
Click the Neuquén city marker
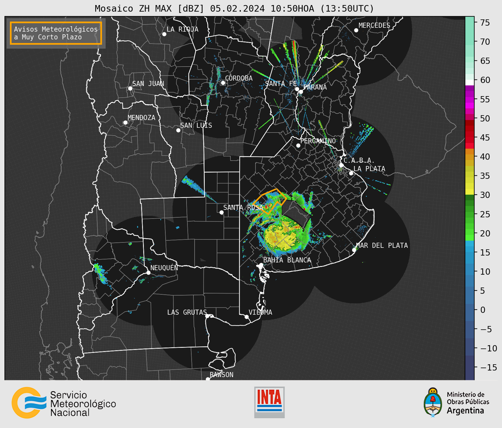148,273
